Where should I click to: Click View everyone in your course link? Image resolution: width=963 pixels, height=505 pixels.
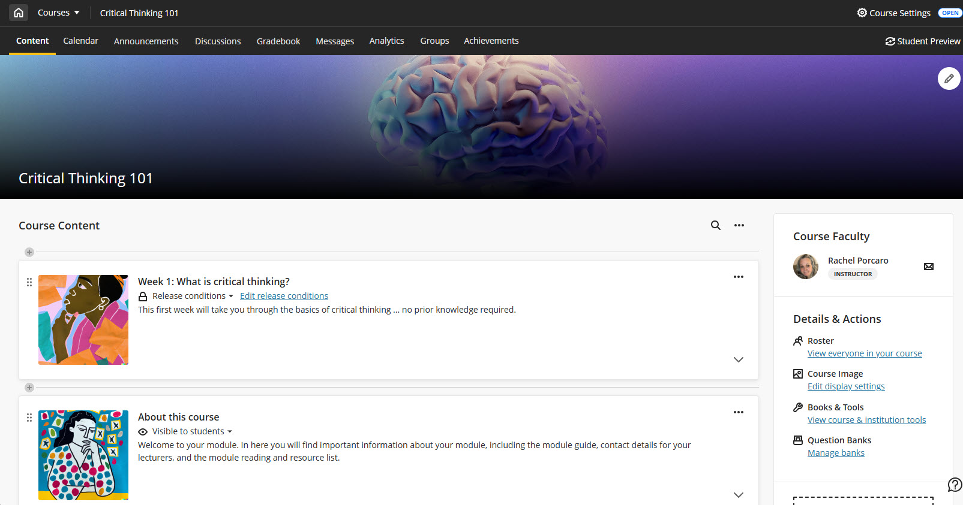(x=865, y=353)
